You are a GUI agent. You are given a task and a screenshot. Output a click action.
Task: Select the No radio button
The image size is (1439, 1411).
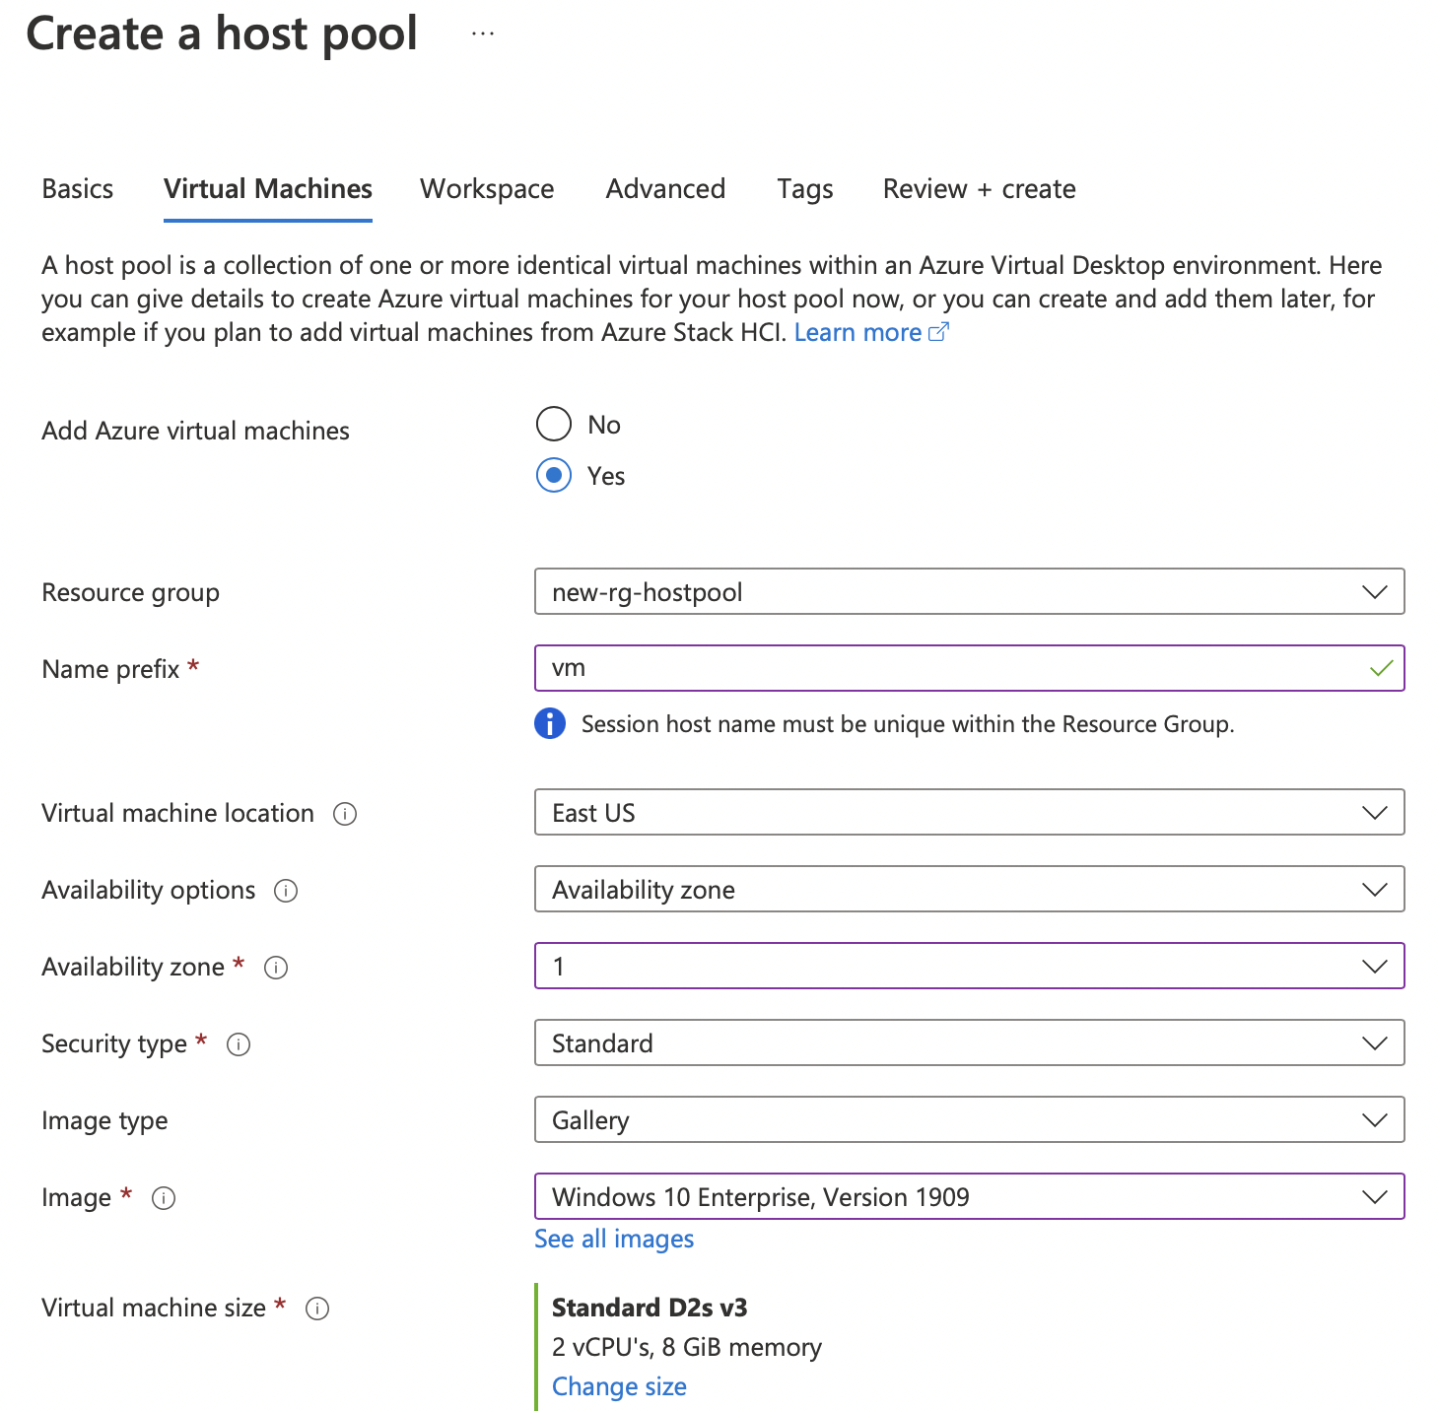(554, 425)
